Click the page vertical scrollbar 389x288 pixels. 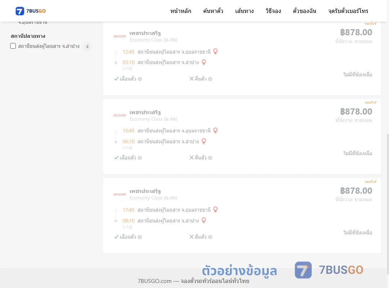(388, 203)
